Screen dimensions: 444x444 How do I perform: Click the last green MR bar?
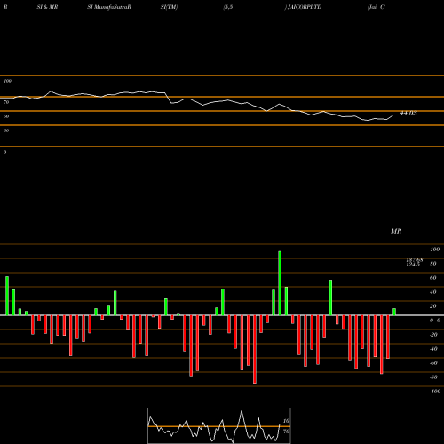(394, 312)
